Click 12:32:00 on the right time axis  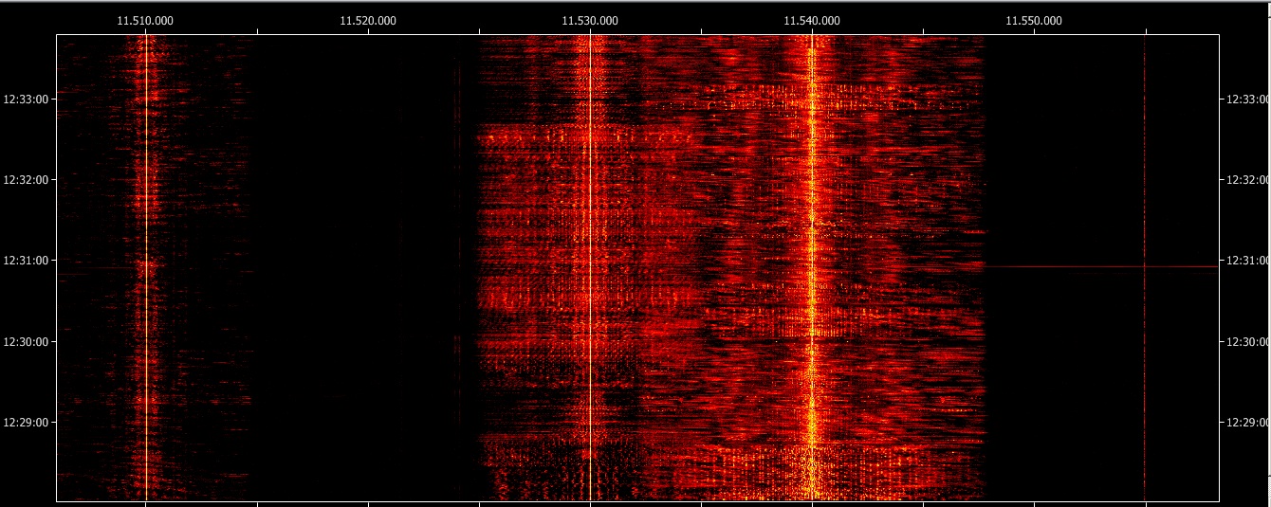click(1247, 179)
